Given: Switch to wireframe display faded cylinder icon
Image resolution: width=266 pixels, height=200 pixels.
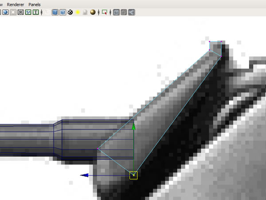Looking at the screenshot, I should coord(48,12).
